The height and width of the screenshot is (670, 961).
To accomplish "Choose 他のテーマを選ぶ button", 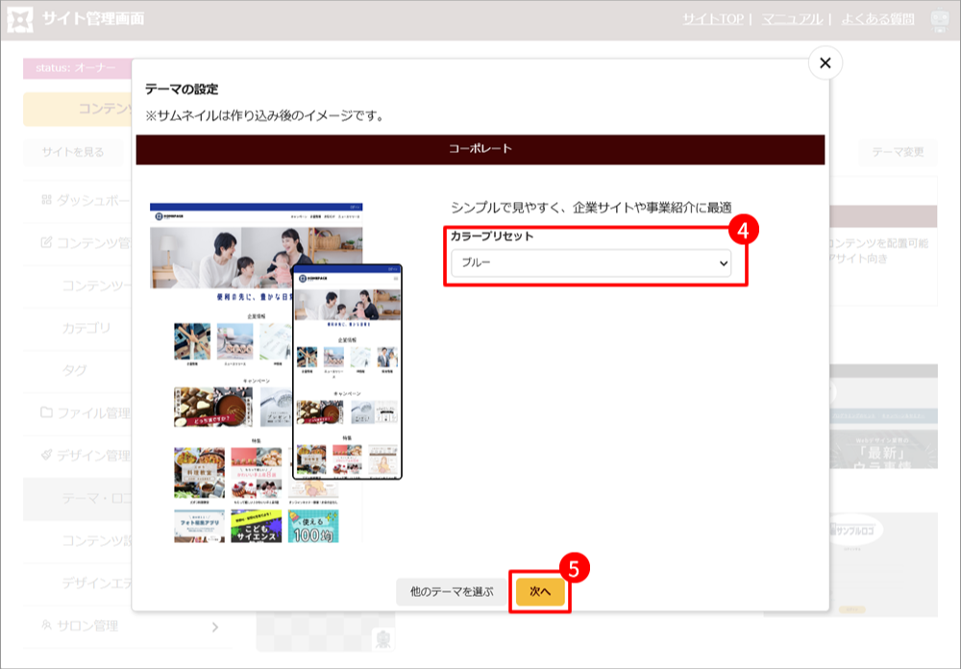I will click(452, 592).
